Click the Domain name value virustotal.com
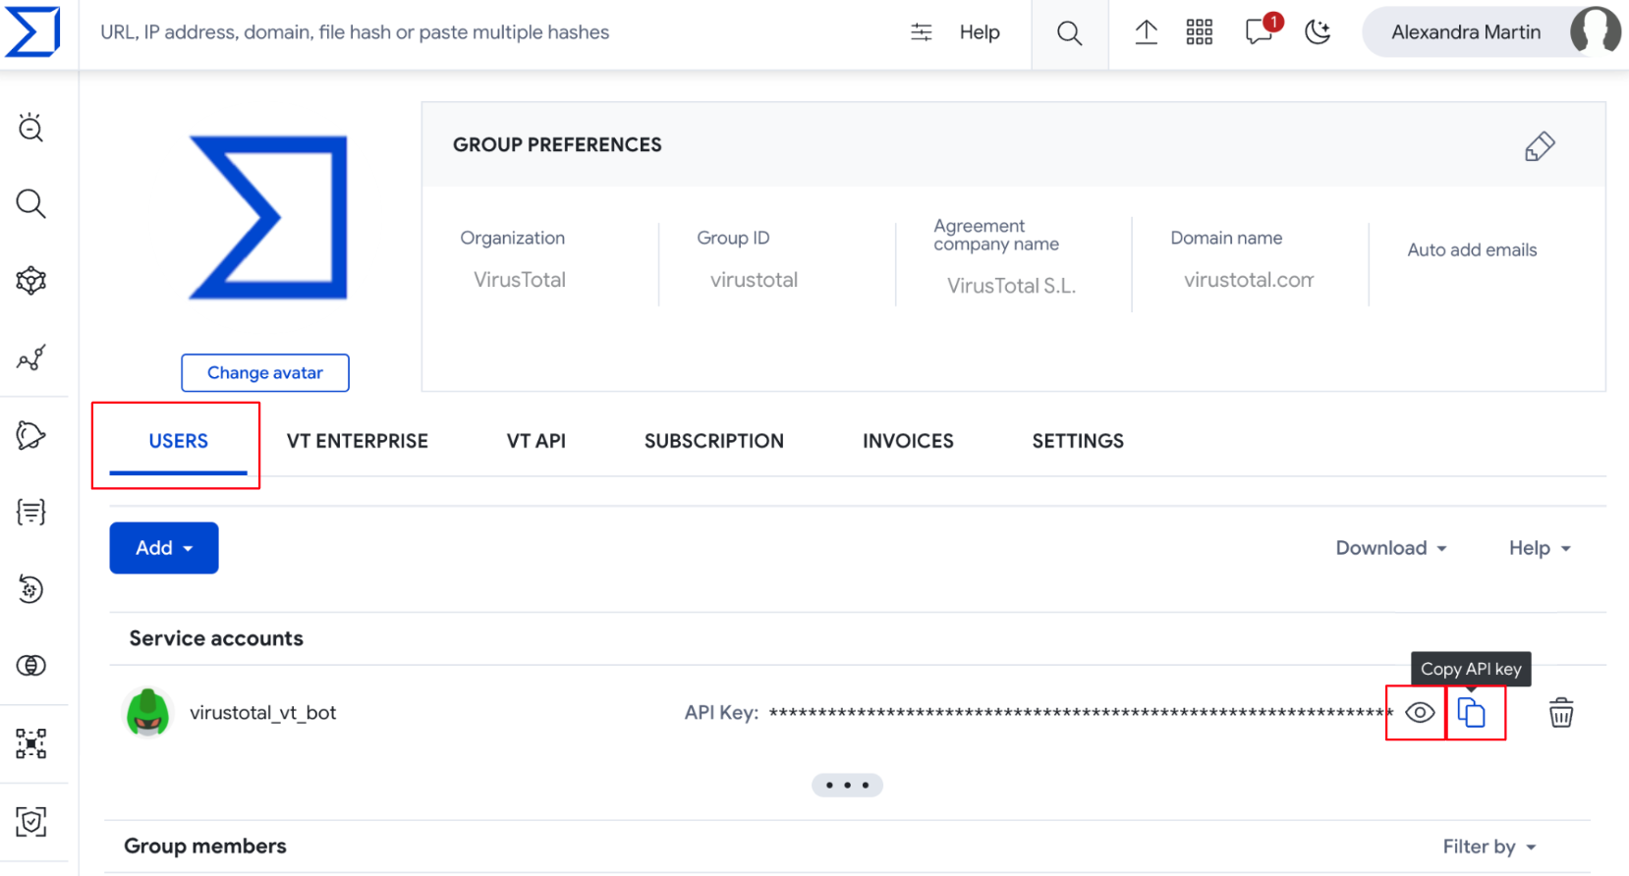This screenshot has height=876, width=1629. [1249, 280]
